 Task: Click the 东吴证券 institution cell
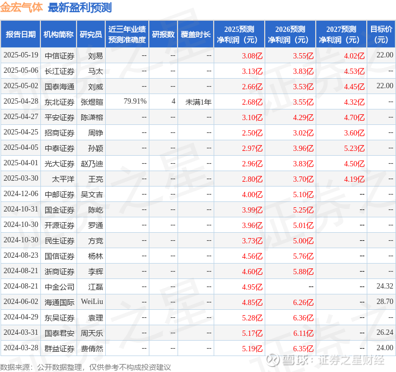tap(60, 318)
